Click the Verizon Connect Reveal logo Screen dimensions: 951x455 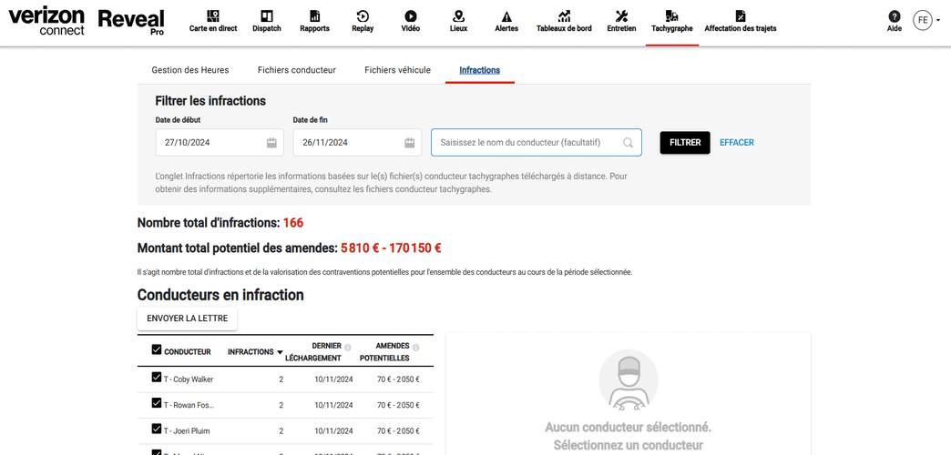pos(87,22)
